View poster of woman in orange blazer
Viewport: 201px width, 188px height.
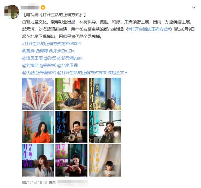[38, 127]
